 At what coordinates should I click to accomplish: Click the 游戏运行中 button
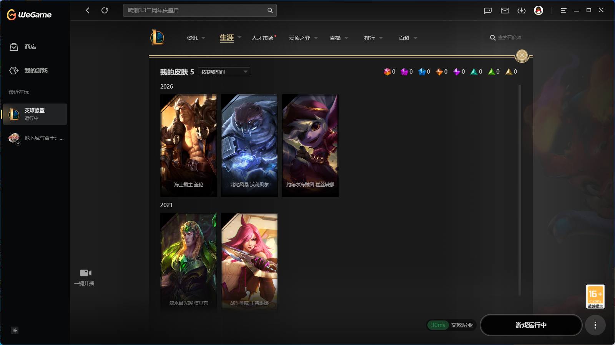click(x=531, y=325)
